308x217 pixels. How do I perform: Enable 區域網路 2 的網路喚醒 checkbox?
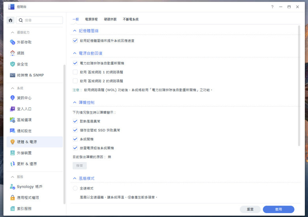[x=75, y=81]
